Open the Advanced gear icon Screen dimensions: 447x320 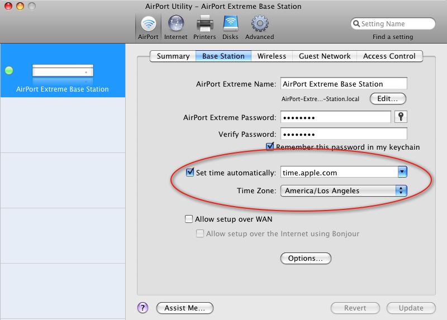pos(259,27)
